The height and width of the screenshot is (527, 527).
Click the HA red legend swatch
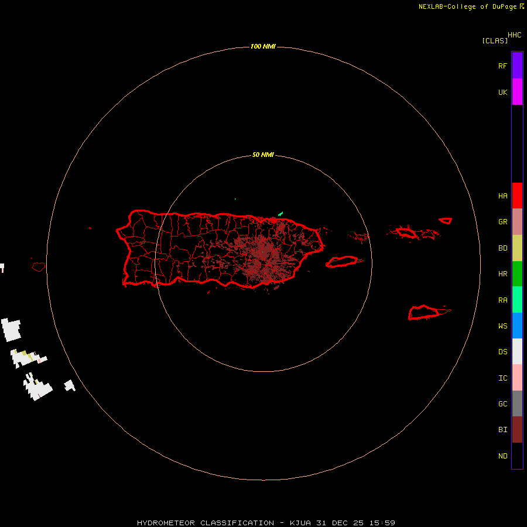(517, 196)
